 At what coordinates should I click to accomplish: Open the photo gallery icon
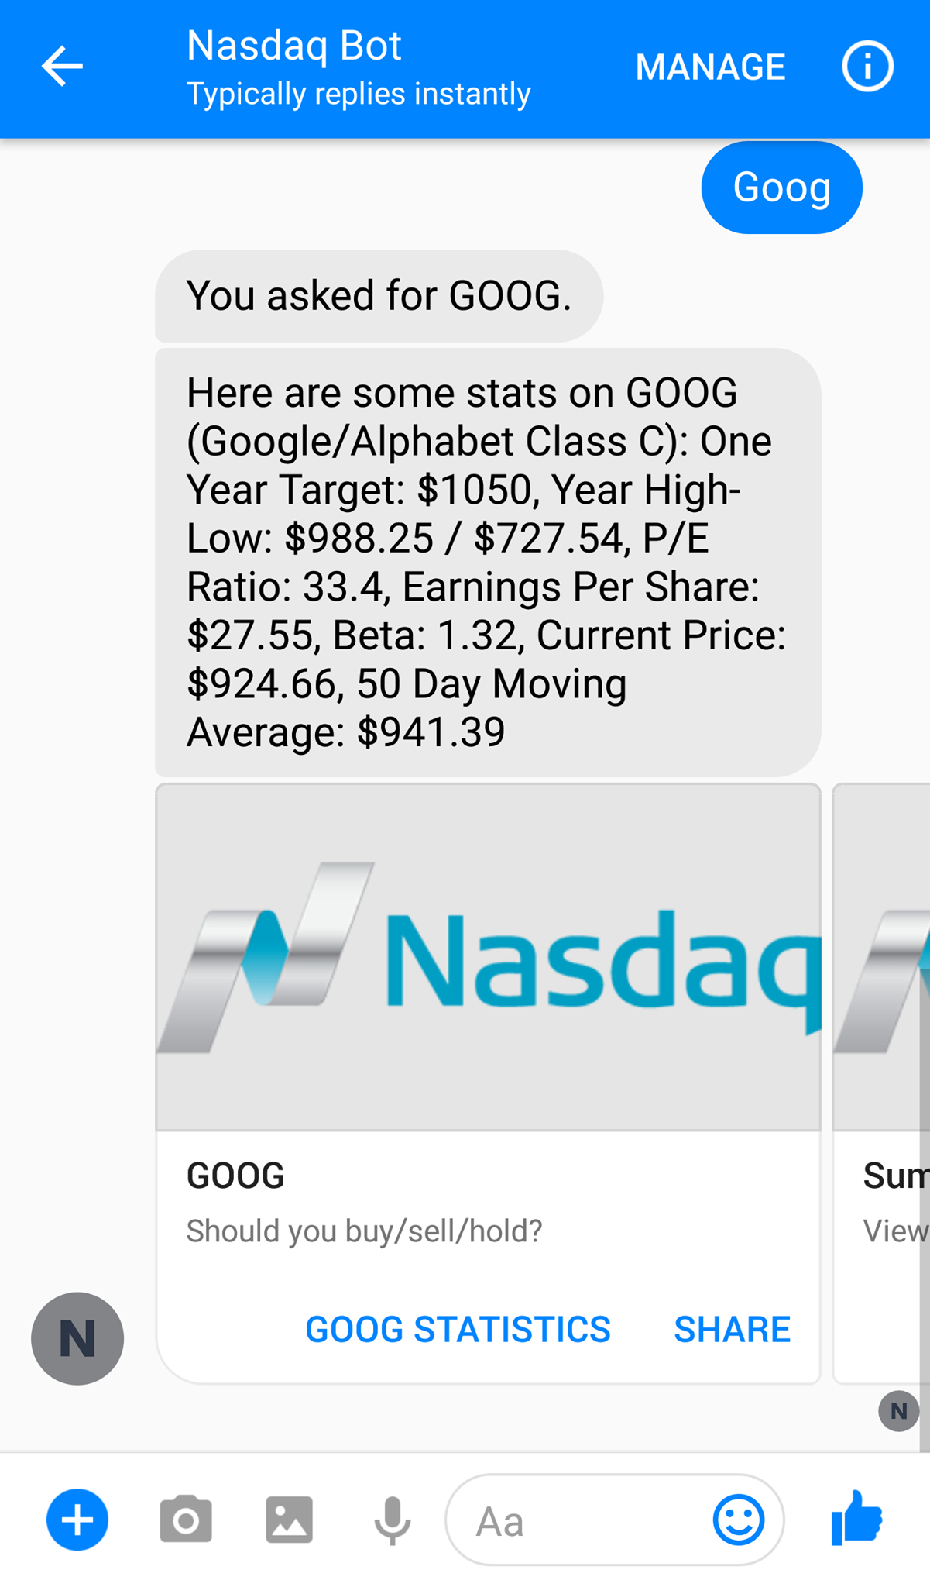click(x=289, y=1520)
